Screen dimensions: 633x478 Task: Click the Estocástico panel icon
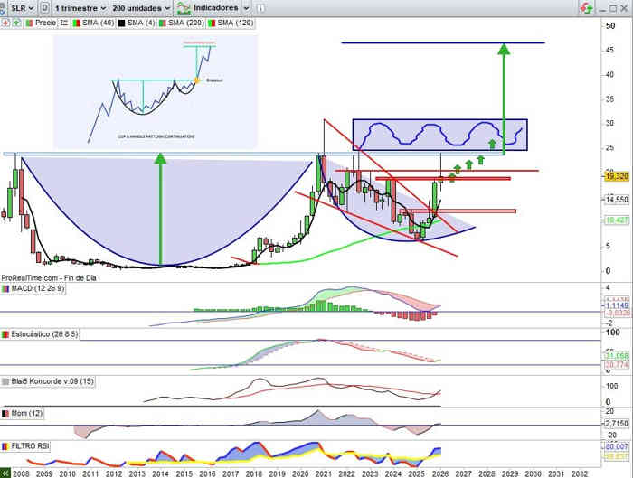(5, 334)
